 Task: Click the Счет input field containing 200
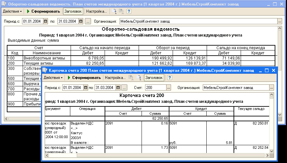pos(155,88)
